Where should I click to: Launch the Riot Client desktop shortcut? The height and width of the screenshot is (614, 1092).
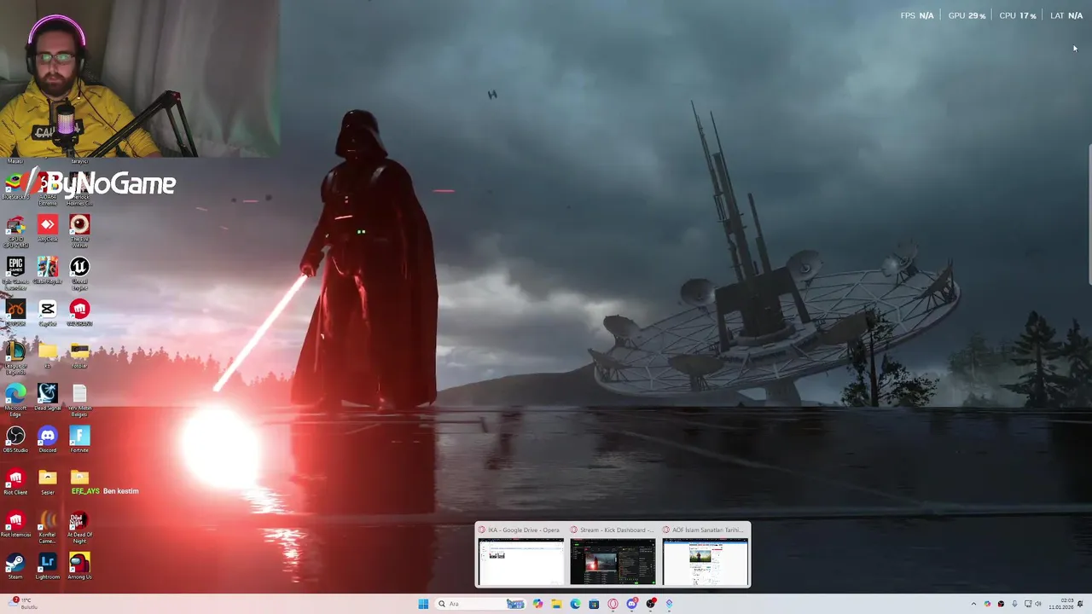[15, 482]
